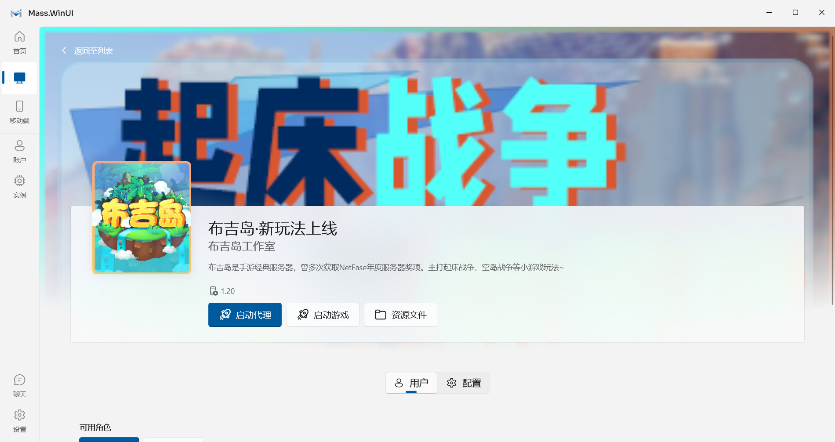Click the 可用角色 section heading
The width and height of the screenshot is (835, 442).
click(95, 428)
